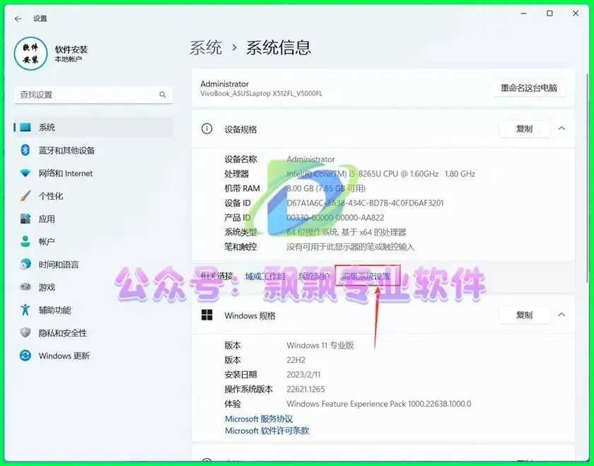Click the network Wi-Fi icon
The height and width of the screenshot is (466, 594).
(x=25, y=173)
